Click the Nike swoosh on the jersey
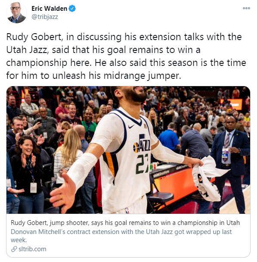Image resolution: width=257 pixels, height=262 pixels. 131,127
